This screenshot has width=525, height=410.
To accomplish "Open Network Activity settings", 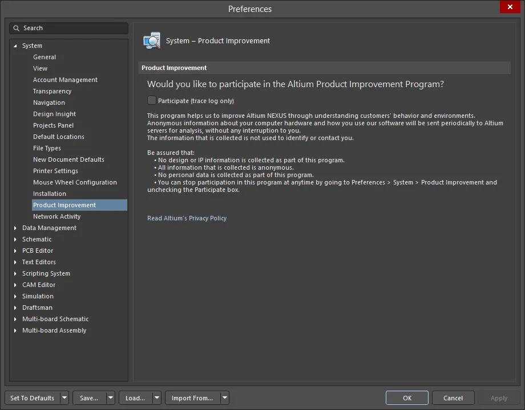I will [x=57, y=216].
